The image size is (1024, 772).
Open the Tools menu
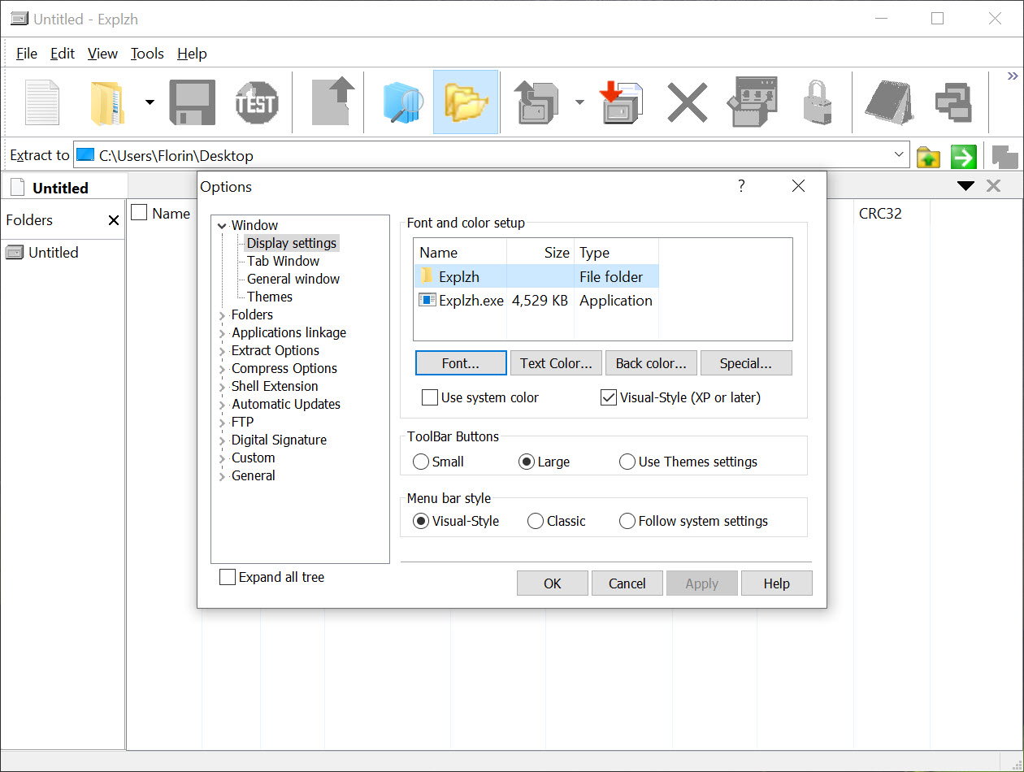(x=147, y=54)
